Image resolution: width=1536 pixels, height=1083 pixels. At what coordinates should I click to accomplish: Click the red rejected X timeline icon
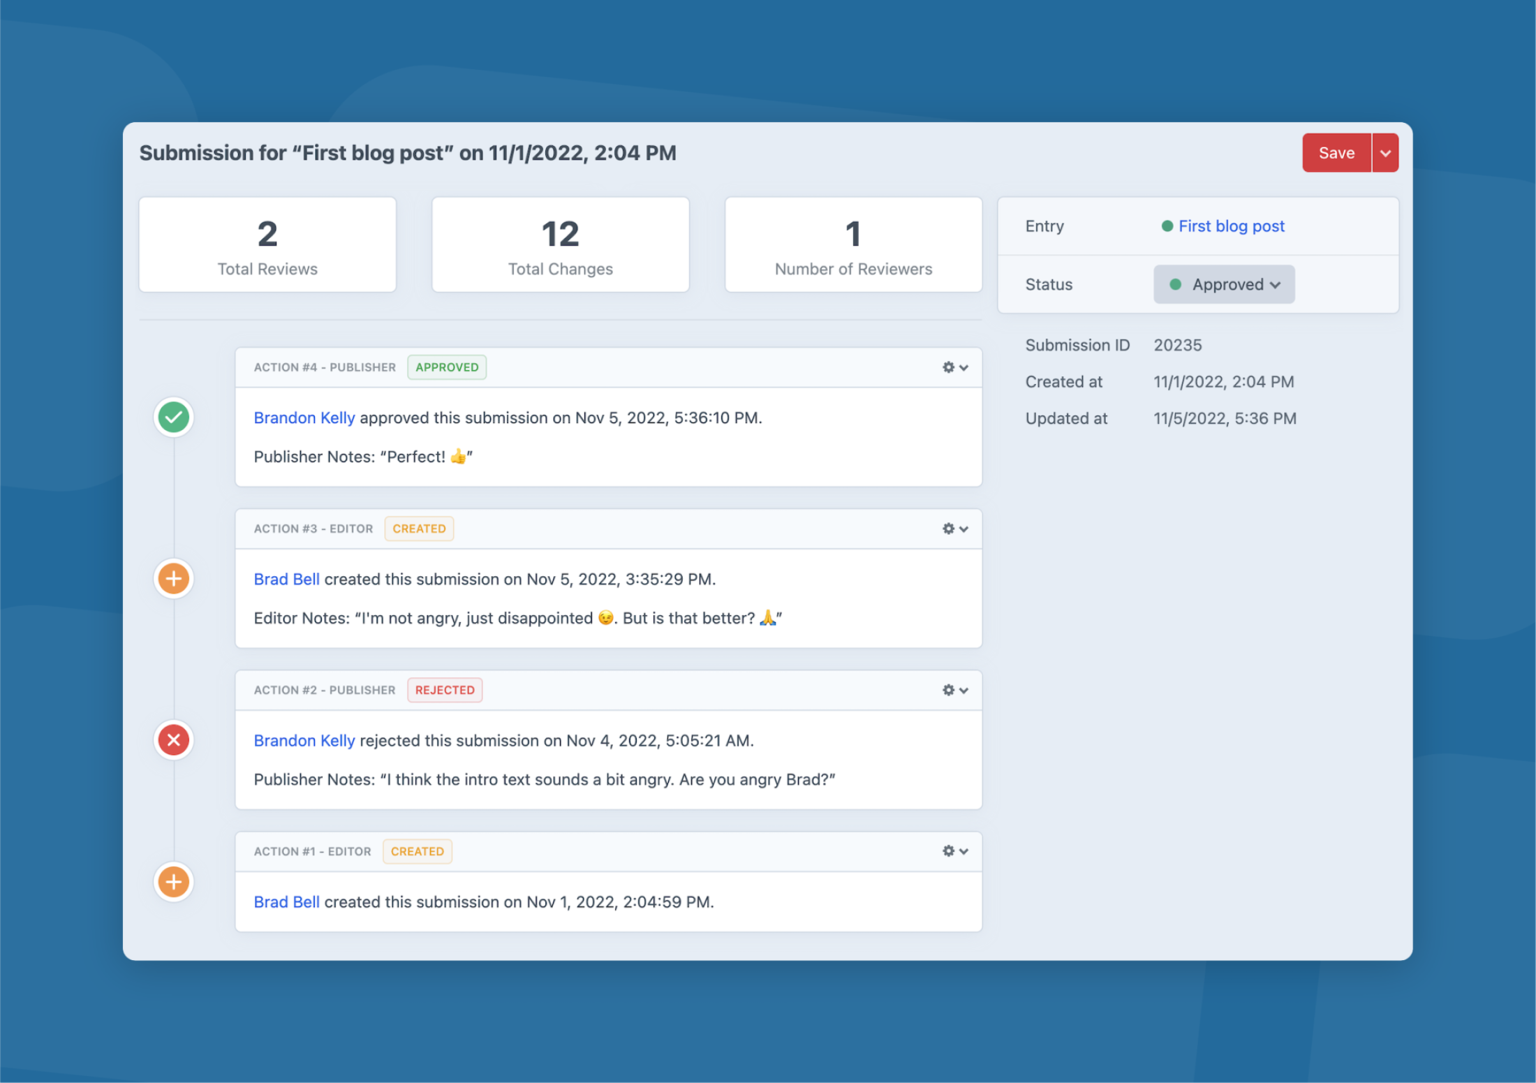[173, 740]
